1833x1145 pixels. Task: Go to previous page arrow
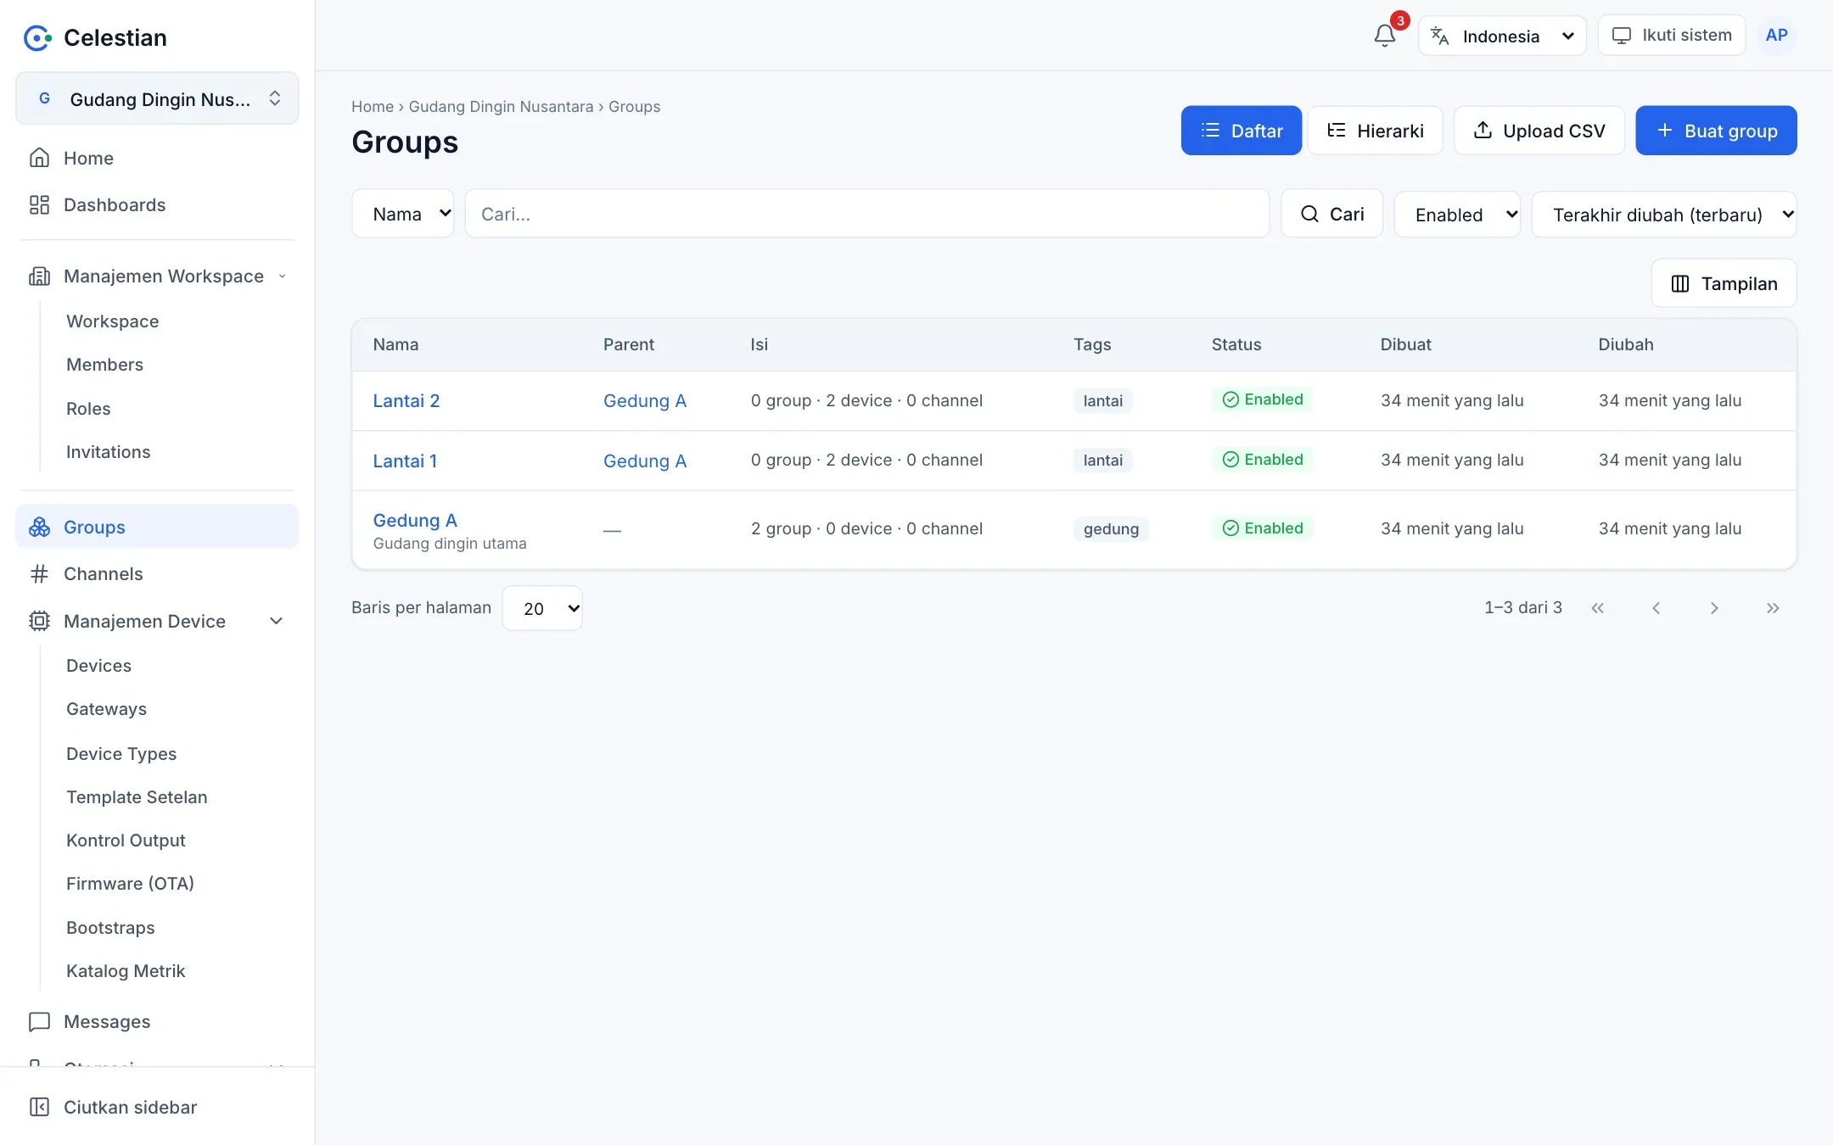click(x=1656, y=608)
